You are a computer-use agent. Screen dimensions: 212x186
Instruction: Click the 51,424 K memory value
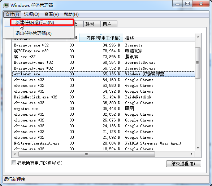coord(111,97)
